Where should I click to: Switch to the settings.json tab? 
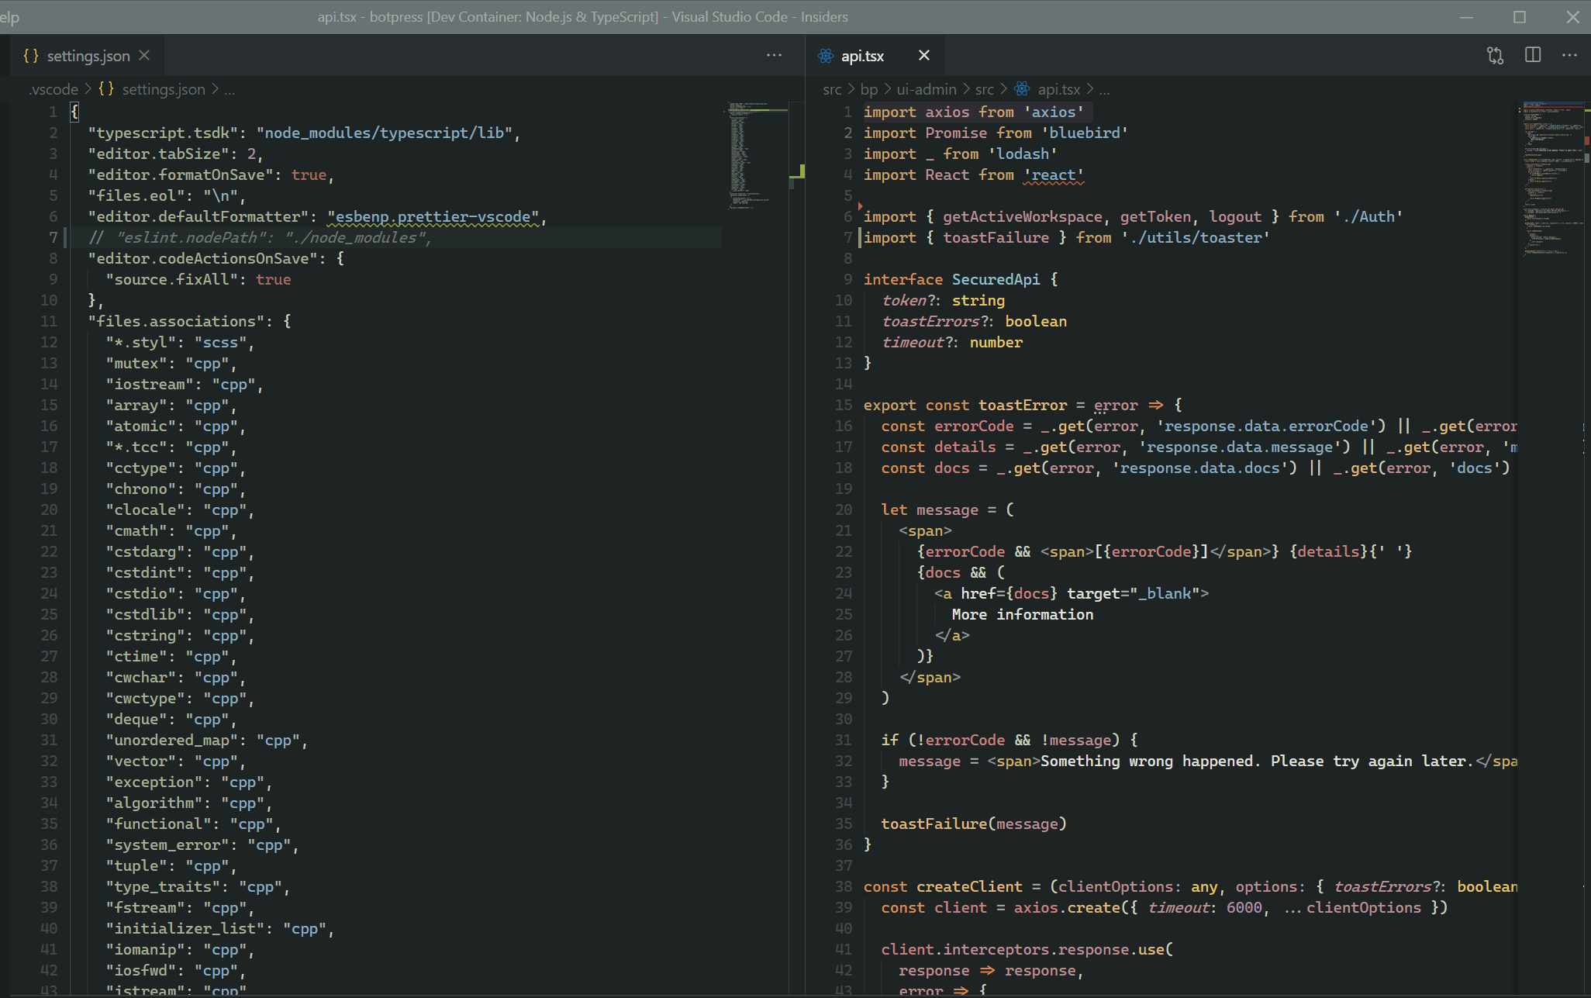[x=88, y=56]
